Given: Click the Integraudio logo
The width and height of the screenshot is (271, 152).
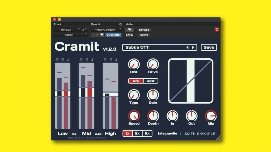Looking at the screenshot, I should click(x=167, y=133).
